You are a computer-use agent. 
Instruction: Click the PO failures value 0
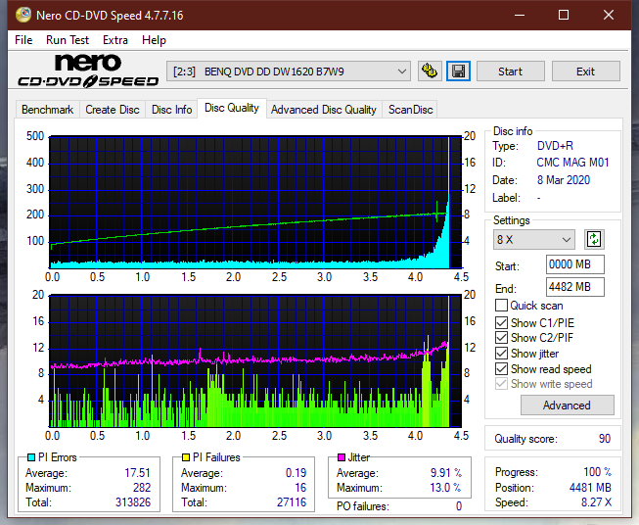(459, 506)
